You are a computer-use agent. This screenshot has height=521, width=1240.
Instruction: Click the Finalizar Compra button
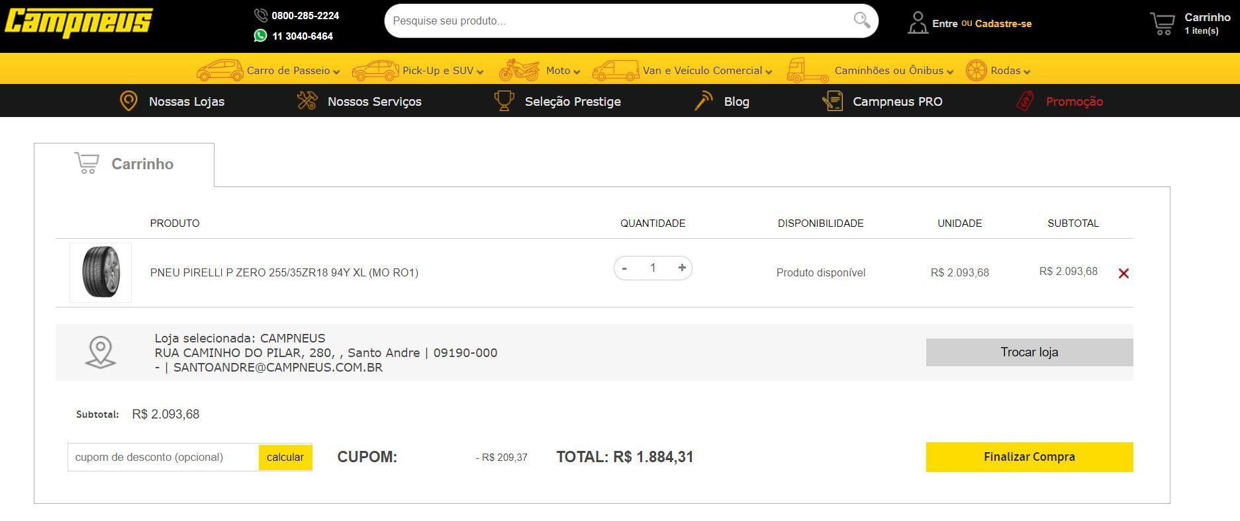[x=1029, y=457]
